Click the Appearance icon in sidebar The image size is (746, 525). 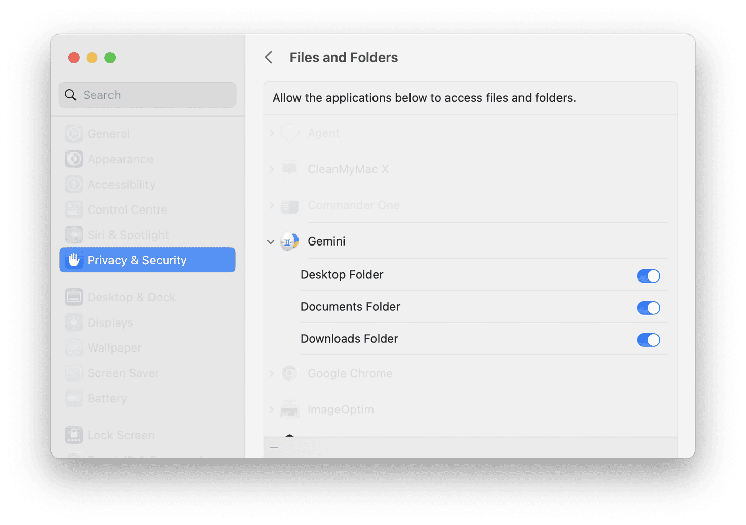74,159
